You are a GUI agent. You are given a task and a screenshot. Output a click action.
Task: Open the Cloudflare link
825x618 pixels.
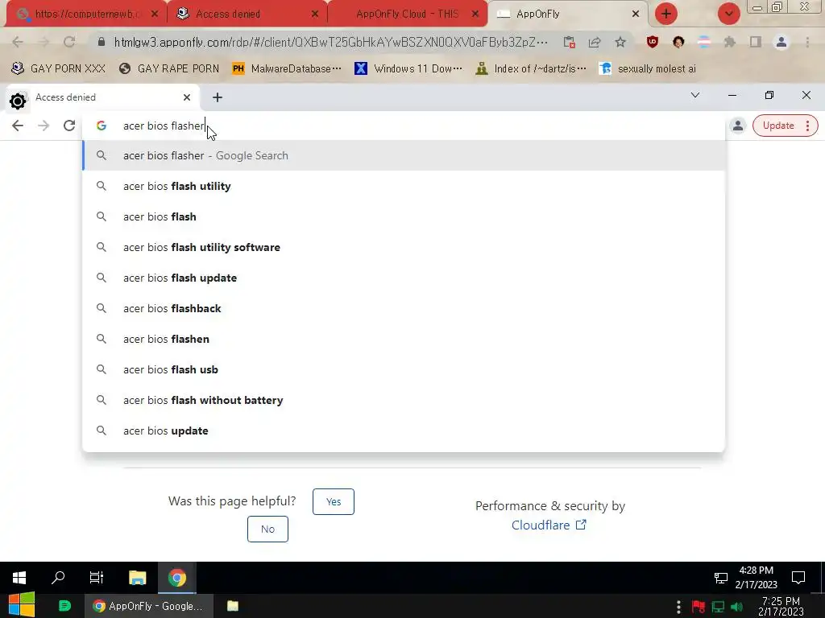tap(549, 525)
